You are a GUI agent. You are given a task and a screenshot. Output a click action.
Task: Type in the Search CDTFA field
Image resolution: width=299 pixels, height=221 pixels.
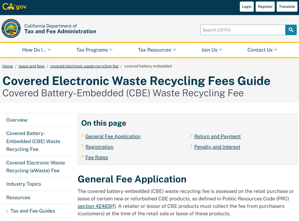click(x=243, y=30)
